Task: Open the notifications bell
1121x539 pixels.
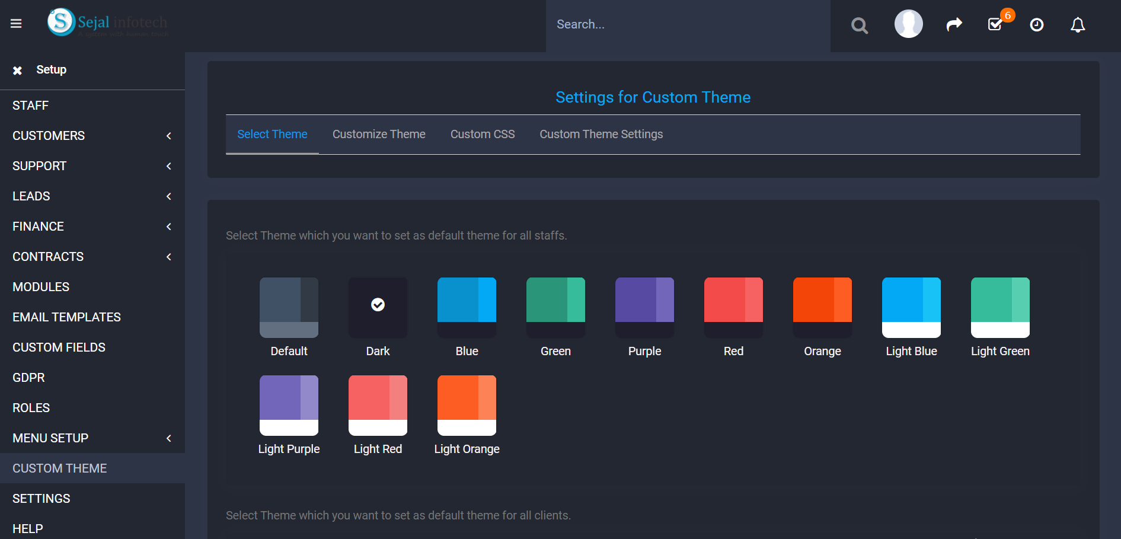Action: [x=1077, y=24]
